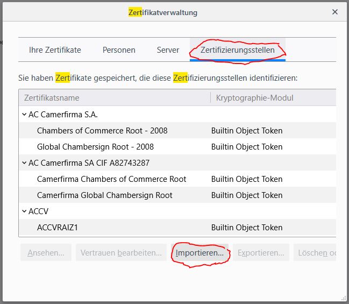Open the Zertifizierungsstellen tab

click(237, 50)
